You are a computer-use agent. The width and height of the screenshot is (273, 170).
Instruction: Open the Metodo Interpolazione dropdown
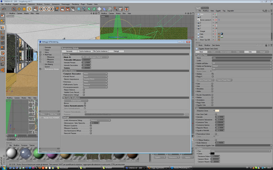tap(95, 79)
